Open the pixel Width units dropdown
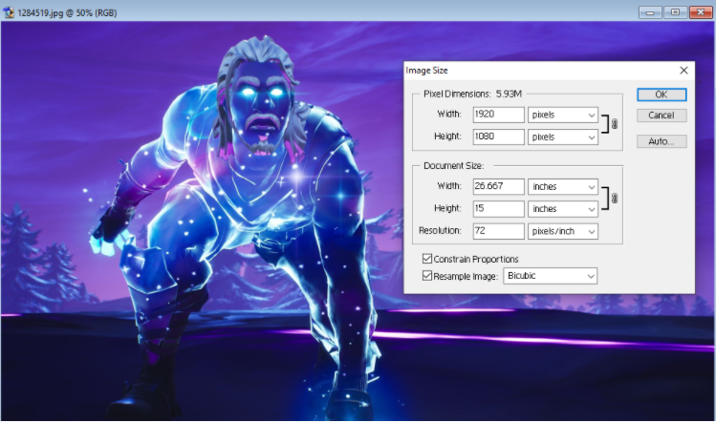 [562, 115]
